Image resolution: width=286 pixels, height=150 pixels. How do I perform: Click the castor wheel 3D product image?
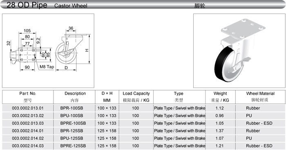click(239, 51)
